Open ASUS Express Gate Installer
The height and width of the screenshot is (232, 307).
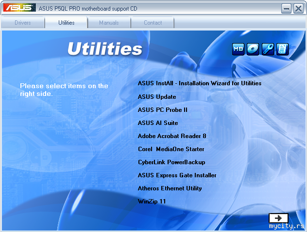[177, 175]
